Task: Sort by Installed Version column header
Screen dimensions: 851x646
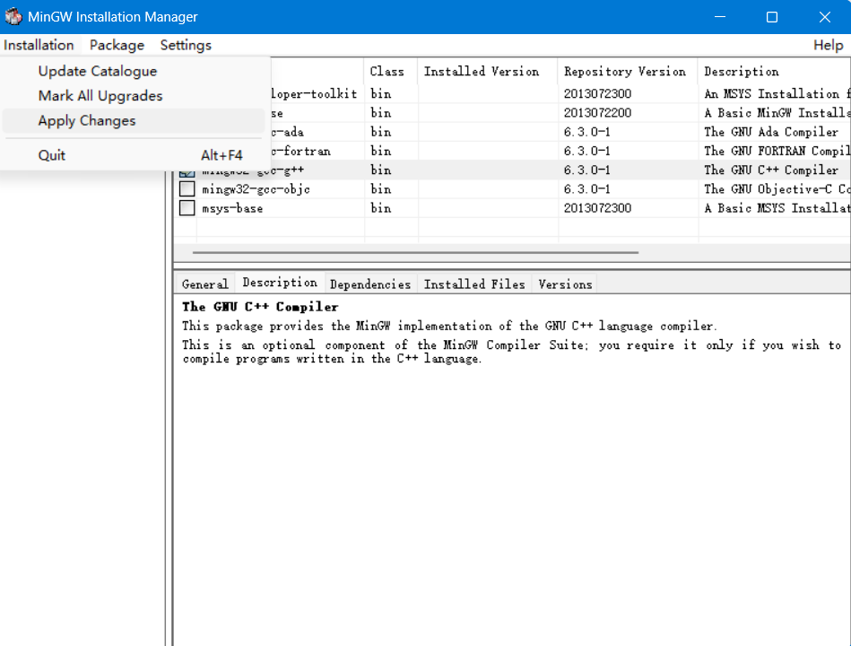Action: click(x=487, y=71)
